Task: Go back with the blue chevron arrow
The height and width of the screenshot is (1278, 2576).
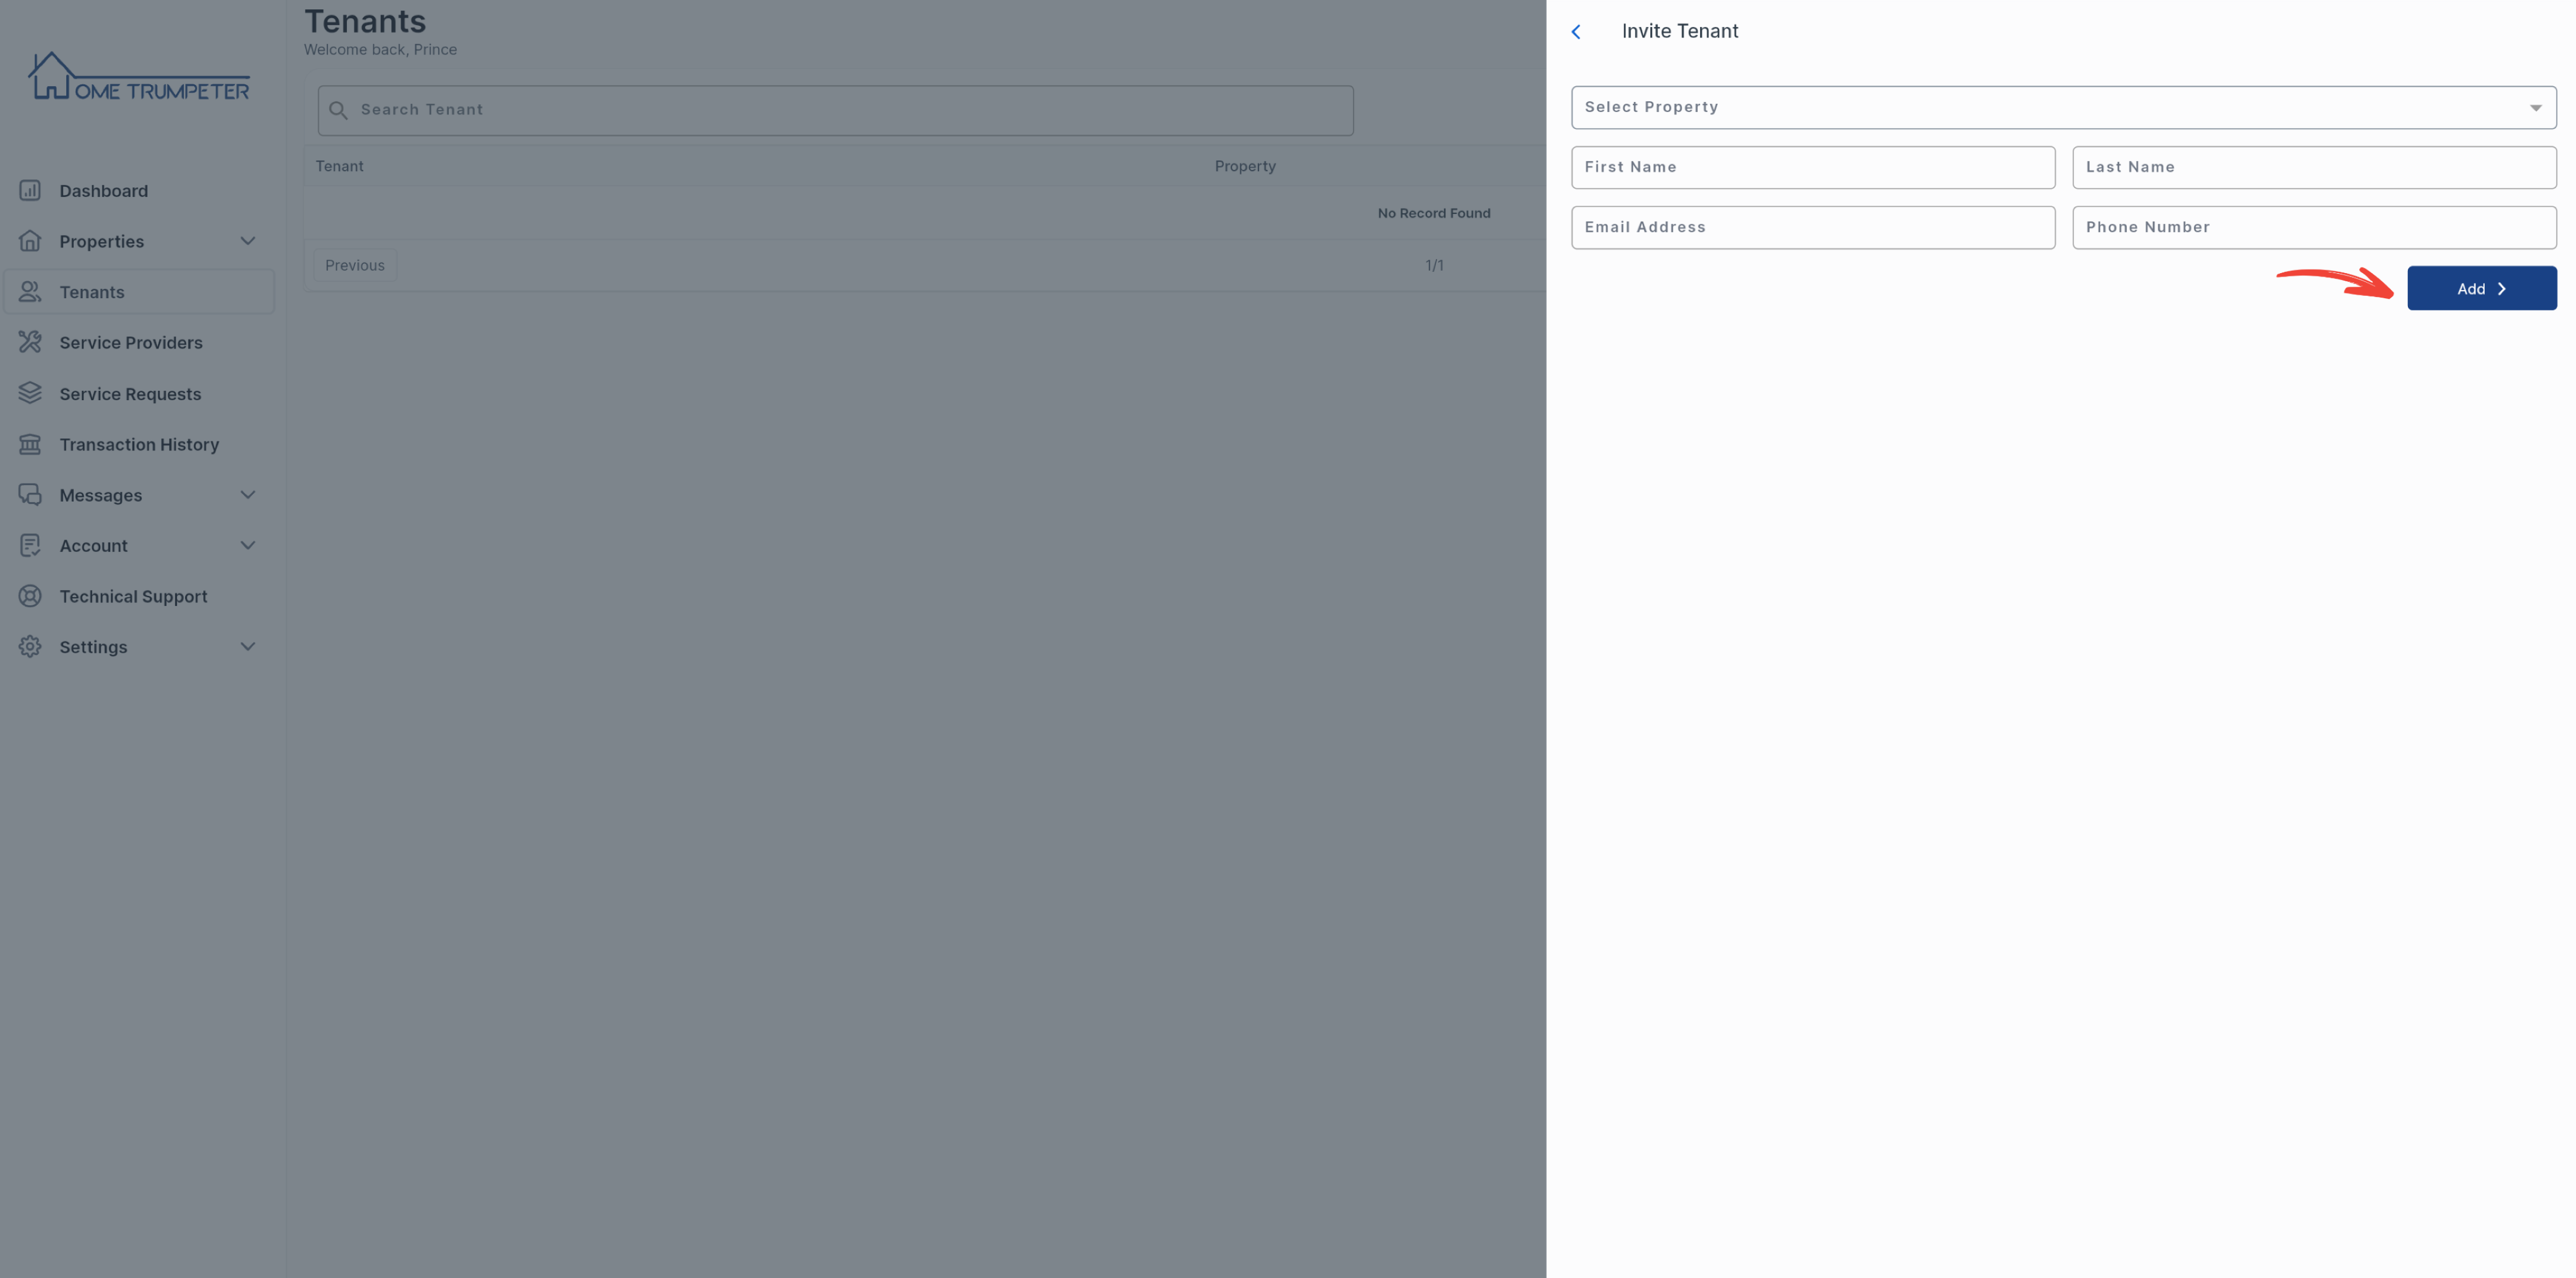Action: (1576, 32)
